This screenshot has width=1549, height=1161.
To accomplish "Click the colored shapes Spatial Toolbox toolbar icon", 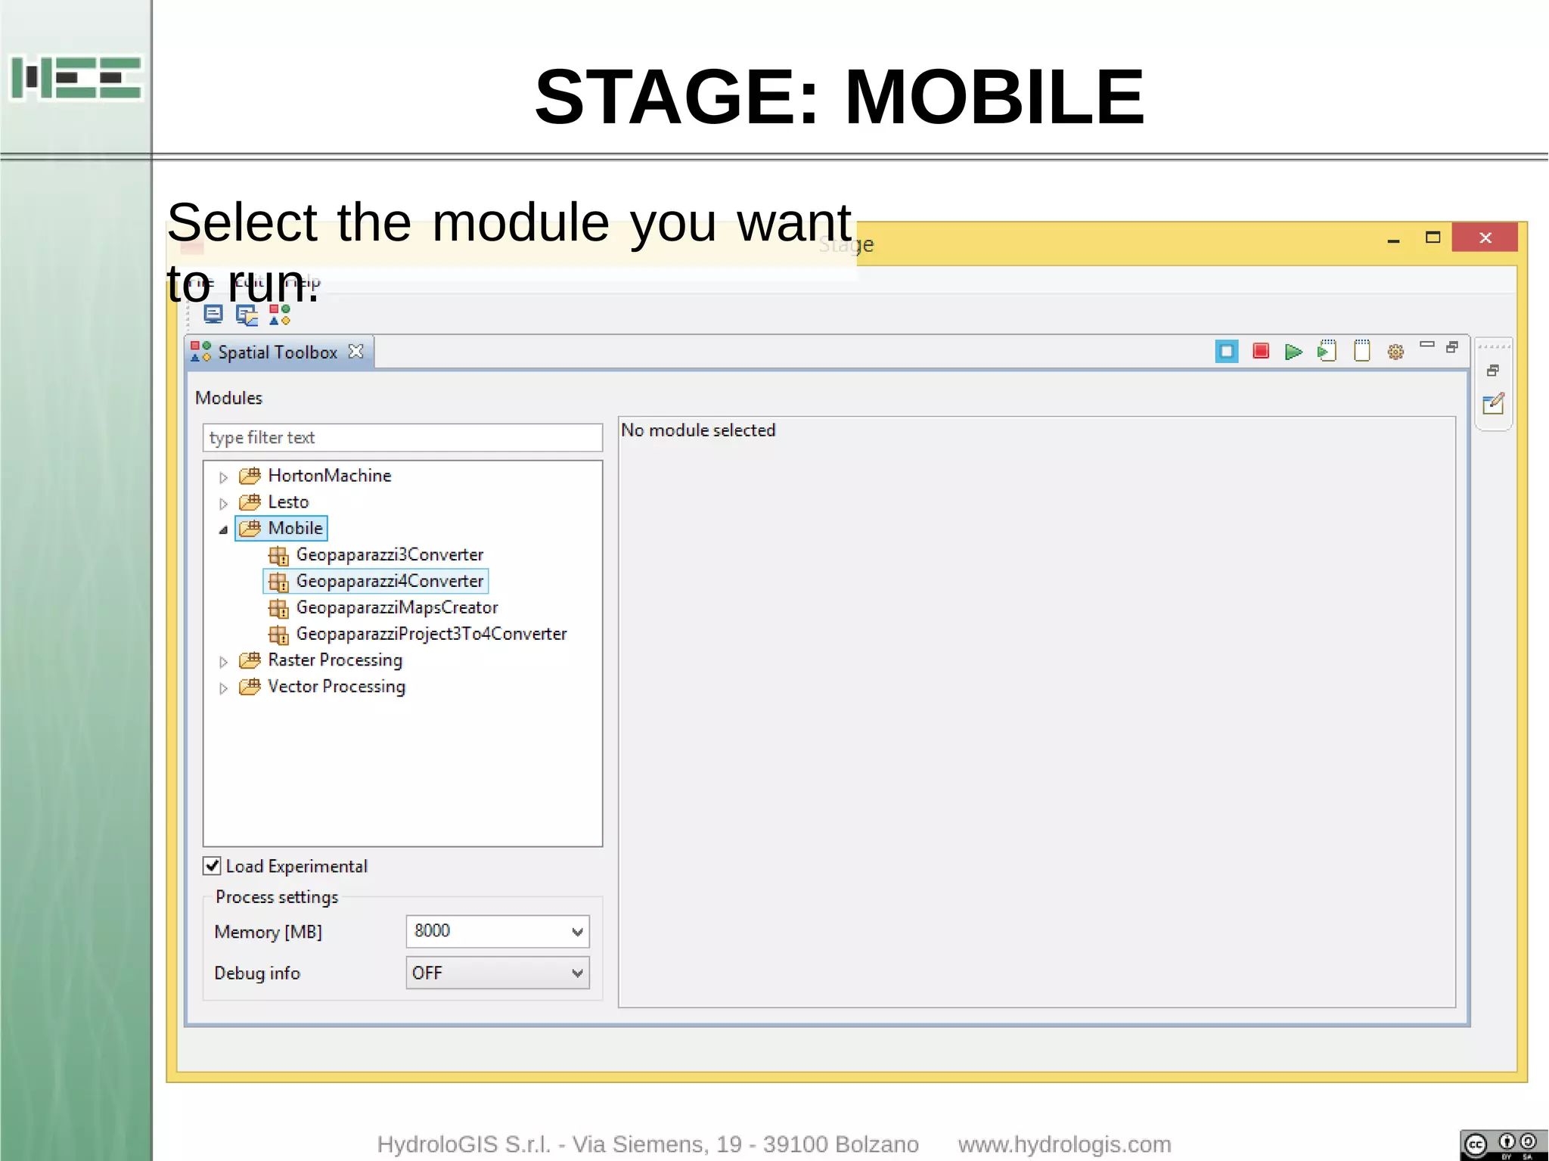I will point(280,315).
